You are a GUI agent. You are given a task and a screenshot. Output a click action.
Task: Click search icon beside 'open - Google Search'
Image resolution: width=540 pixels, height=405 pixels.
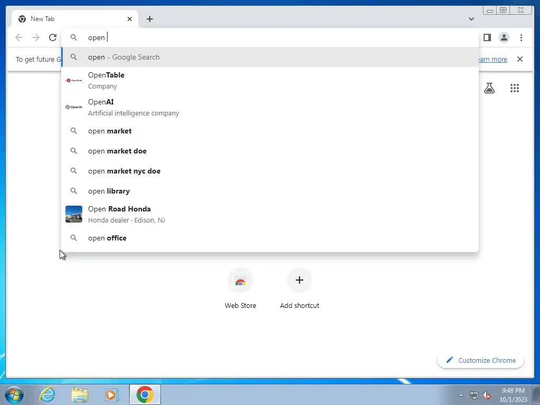(x=74, y=57)
